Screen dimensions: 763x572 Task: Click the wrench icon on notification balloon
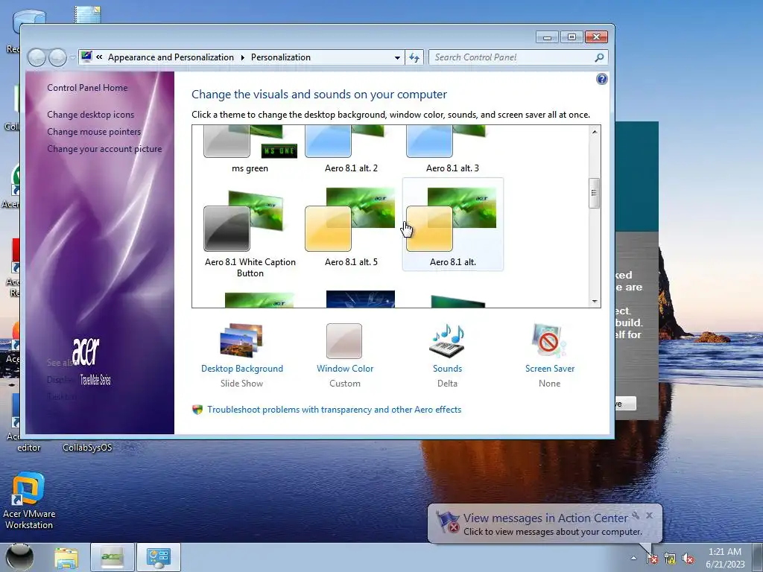click(x=636, y=515)
